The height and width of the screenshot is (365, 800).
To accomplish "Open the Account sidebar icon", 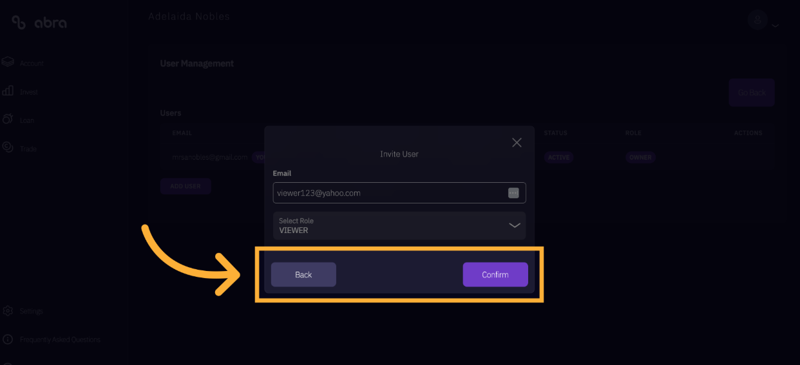I will click(x=8, y=62).
